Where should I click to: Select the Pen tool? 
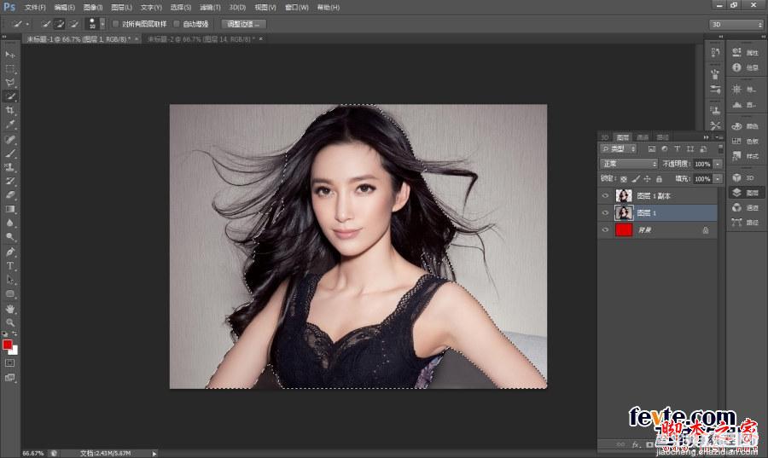(x=9, y=252)
